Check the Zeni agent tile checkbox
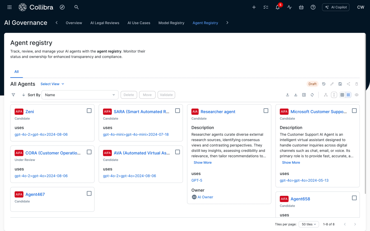 [89, 111]
